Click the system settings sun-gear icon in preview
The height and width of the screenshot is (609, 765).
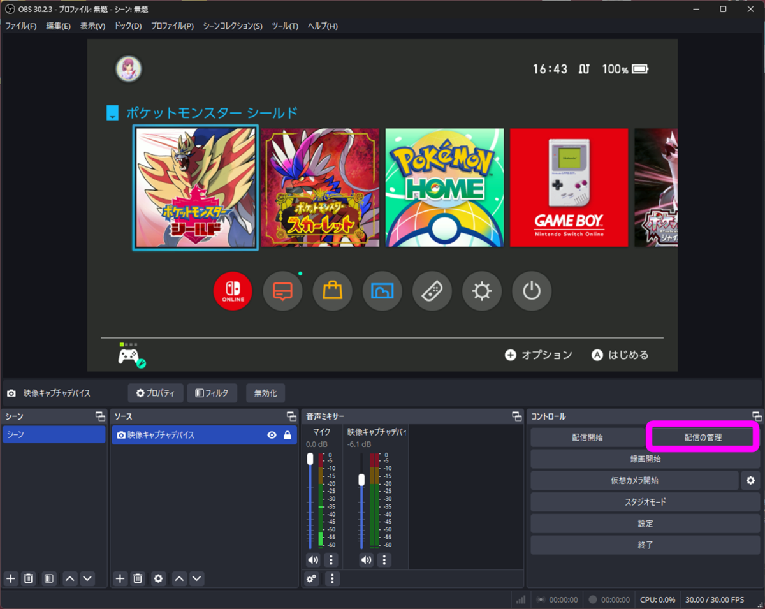(x=482, y=291)
